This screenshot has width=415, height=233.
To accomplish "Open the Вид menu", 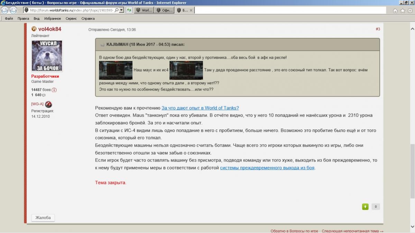I will point(37,19).
